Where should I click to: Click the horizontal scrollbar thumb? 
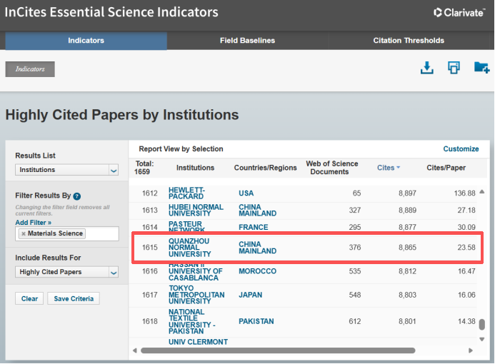(278, 350)
